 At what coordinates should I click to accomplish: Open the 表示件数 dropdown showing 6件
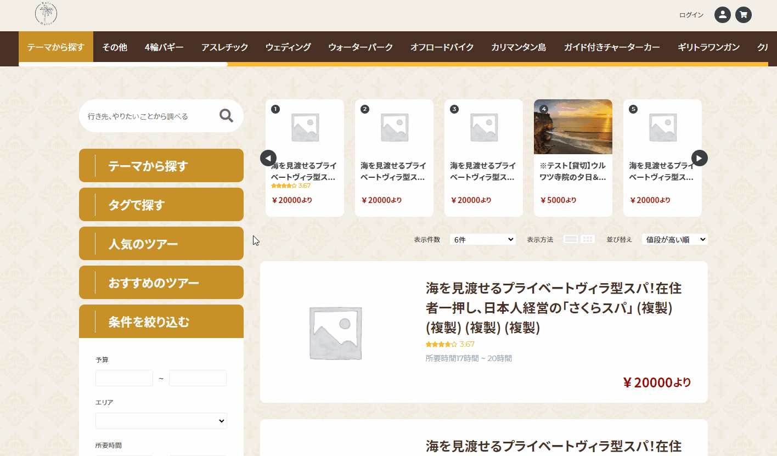tap(482, 239)
